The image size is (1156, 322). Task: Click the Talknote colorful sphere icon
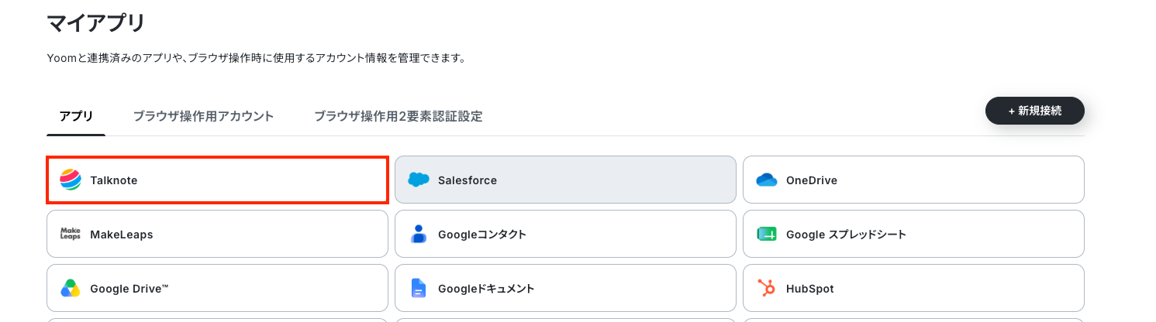click(71, 180)
